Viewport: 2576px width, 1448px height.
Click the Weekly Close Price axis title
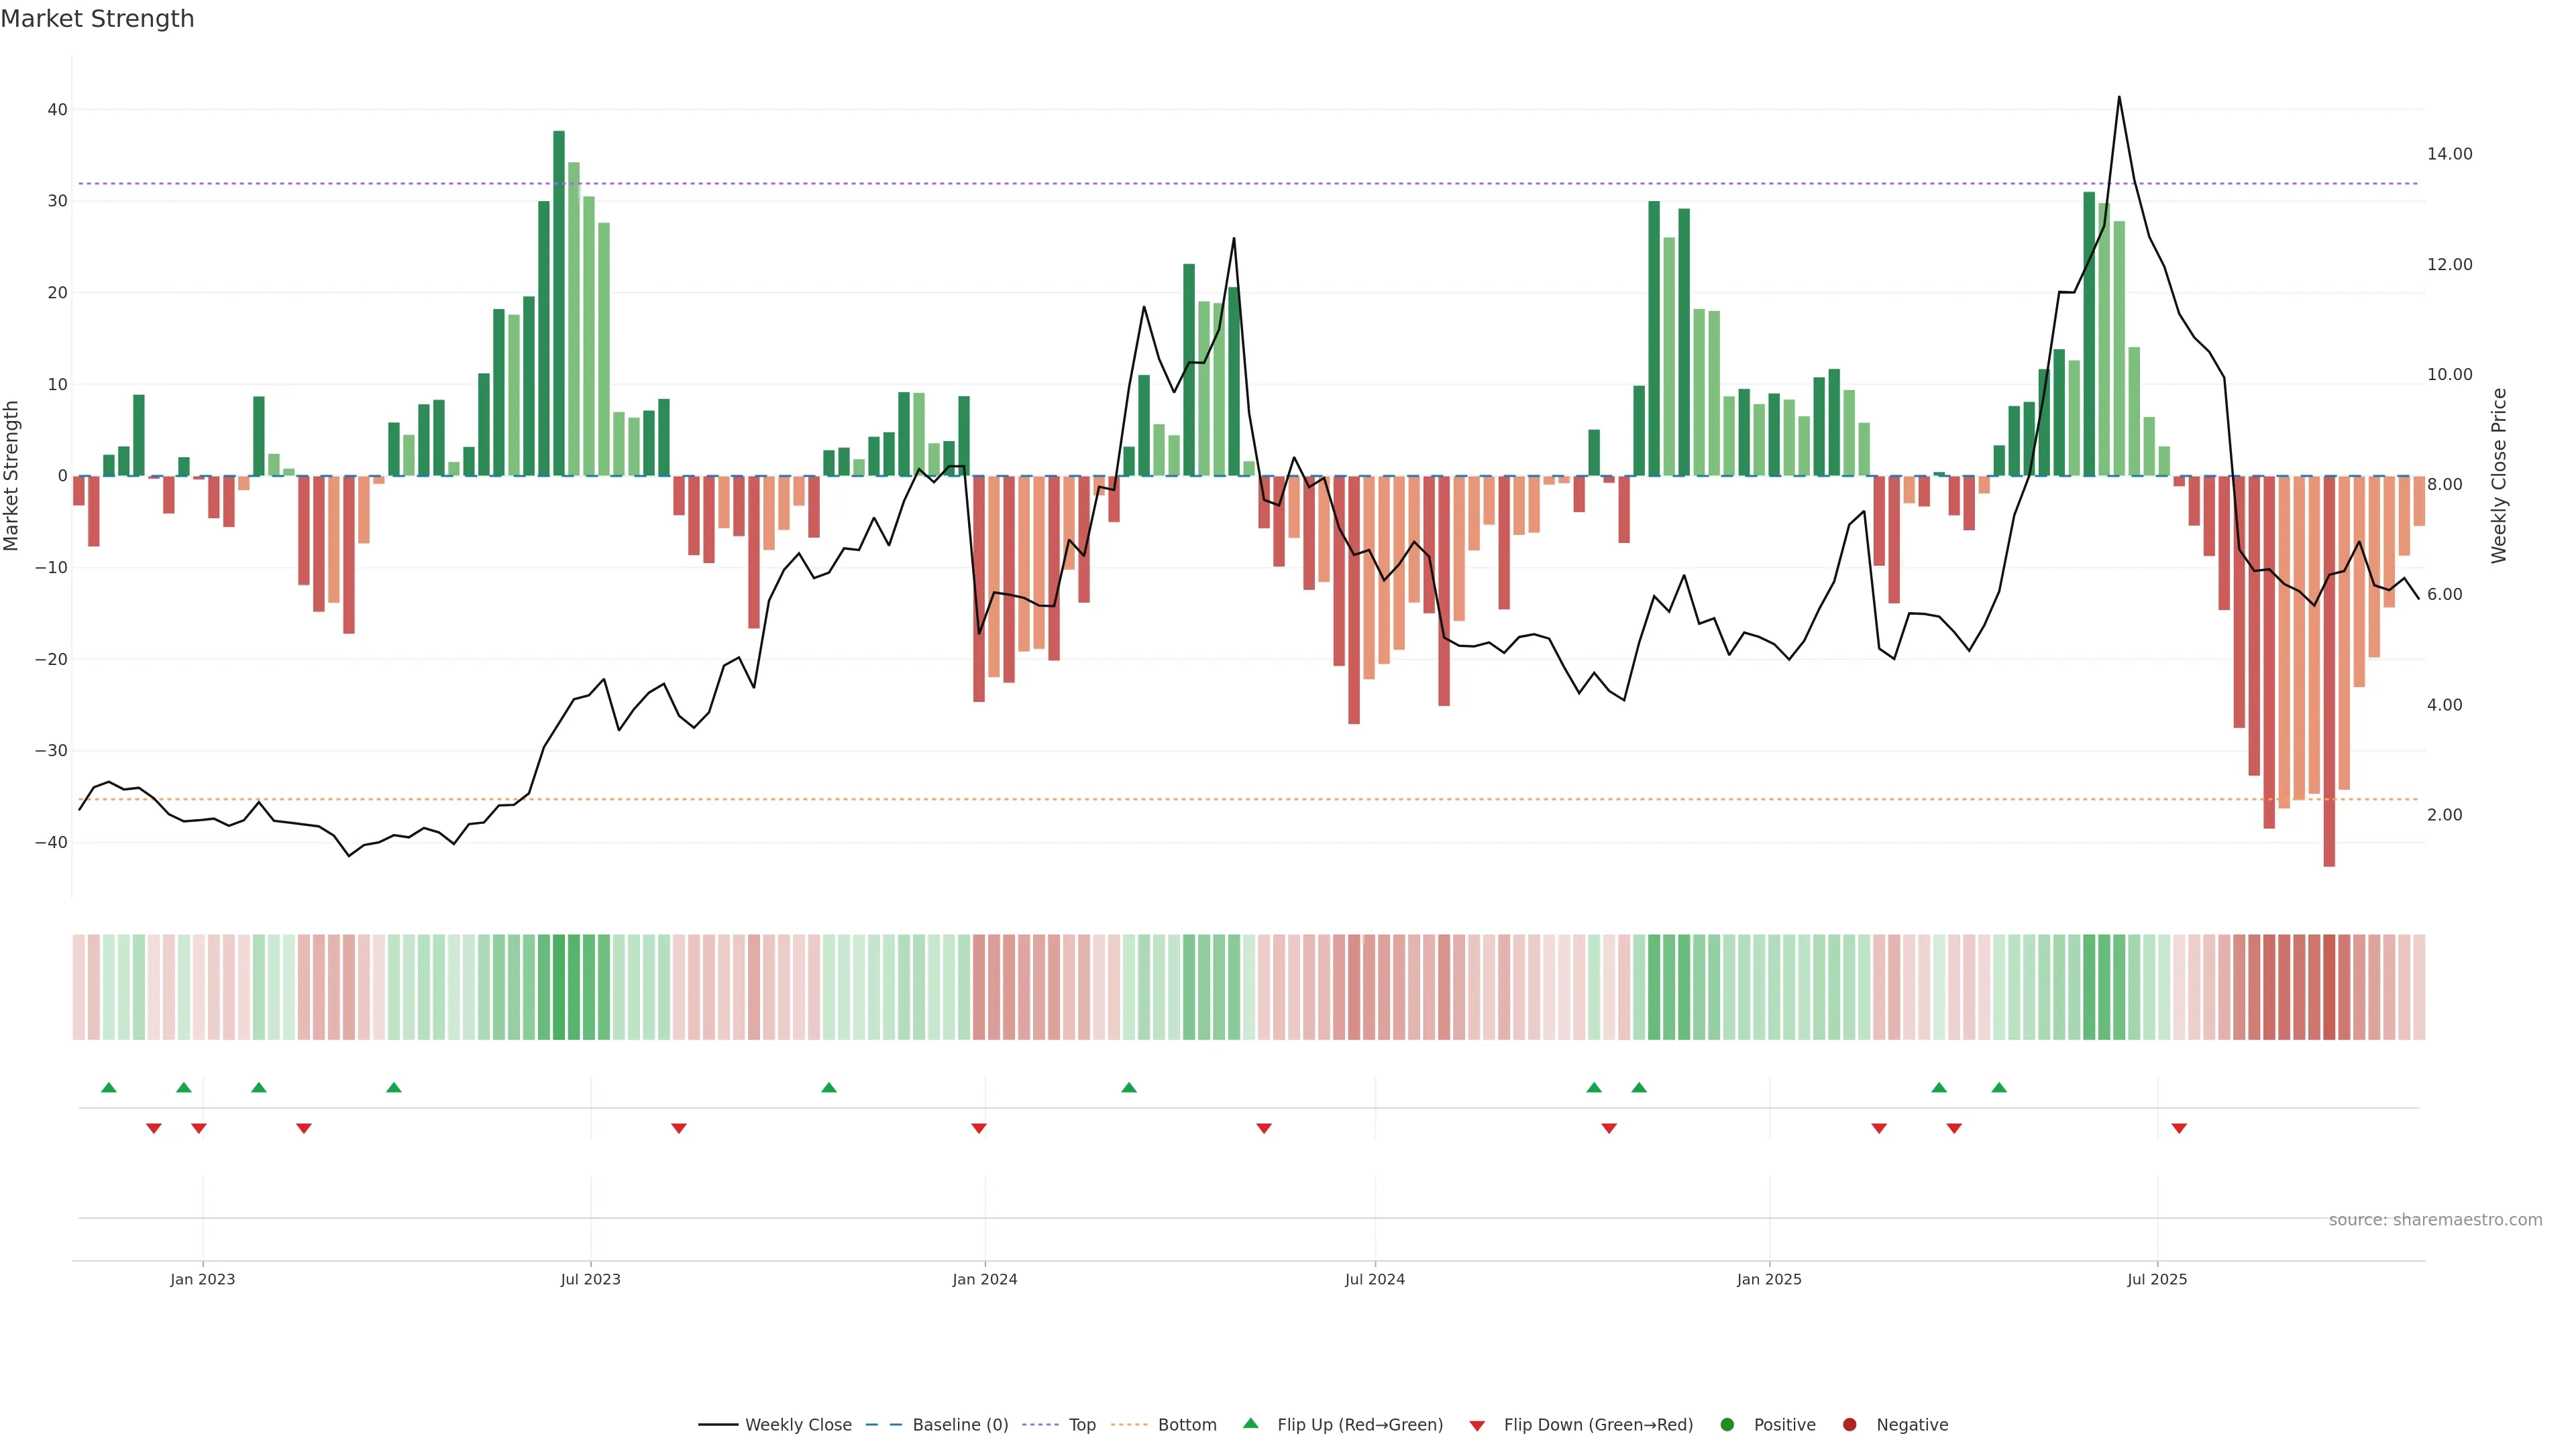(2499, 476)
